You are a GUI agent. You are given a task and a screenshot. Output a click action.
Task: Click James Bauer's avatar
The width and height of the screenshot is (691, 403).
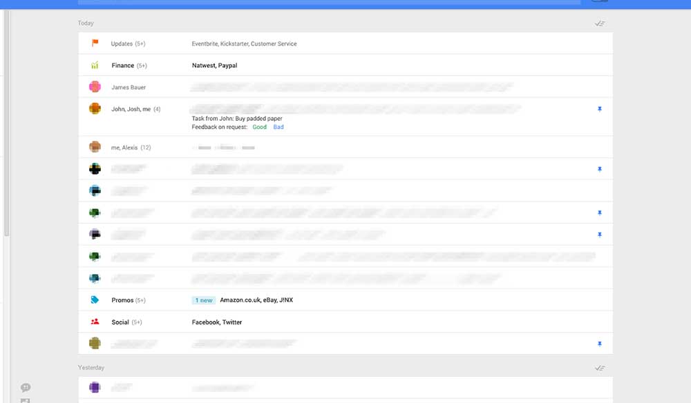tap(95, 87)
